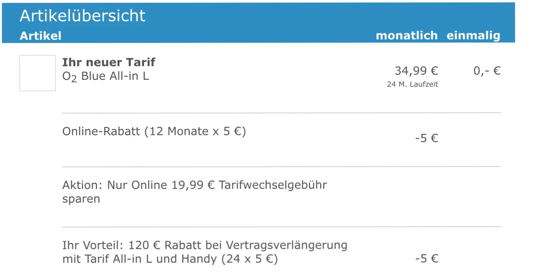Select the monatlich column header
This screenshot has height=276, width=540.
(407, 36)
